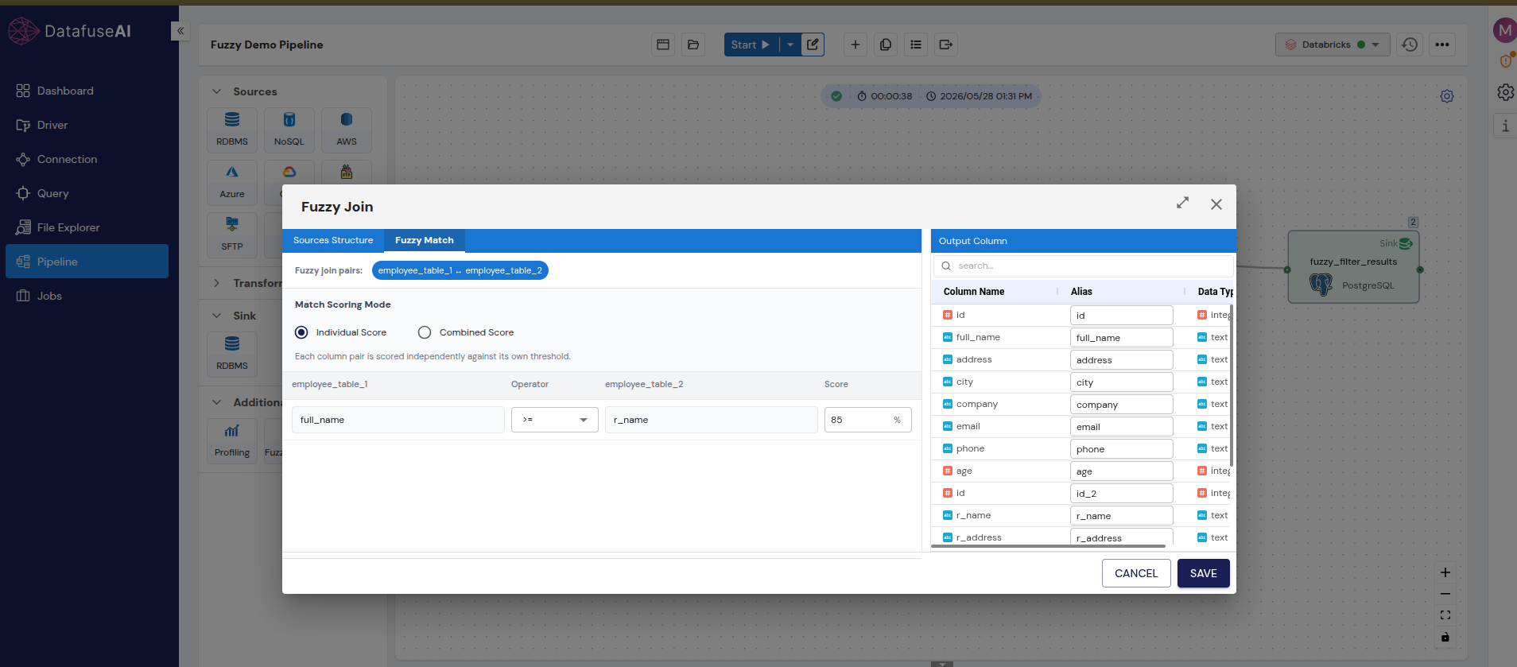Click the user avatar M
Image resolution: width=1517 pixels, height=667 pixels.
click(x=1504, y=30)
